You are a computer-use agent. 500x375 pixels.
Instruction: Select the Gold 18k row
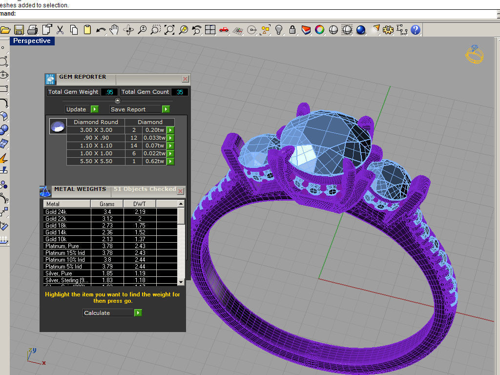click(x=110, y=226)
